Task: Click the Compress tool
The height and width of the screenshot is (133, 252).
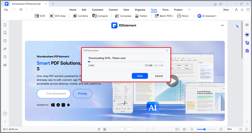Action: click(x=123, y=16)
